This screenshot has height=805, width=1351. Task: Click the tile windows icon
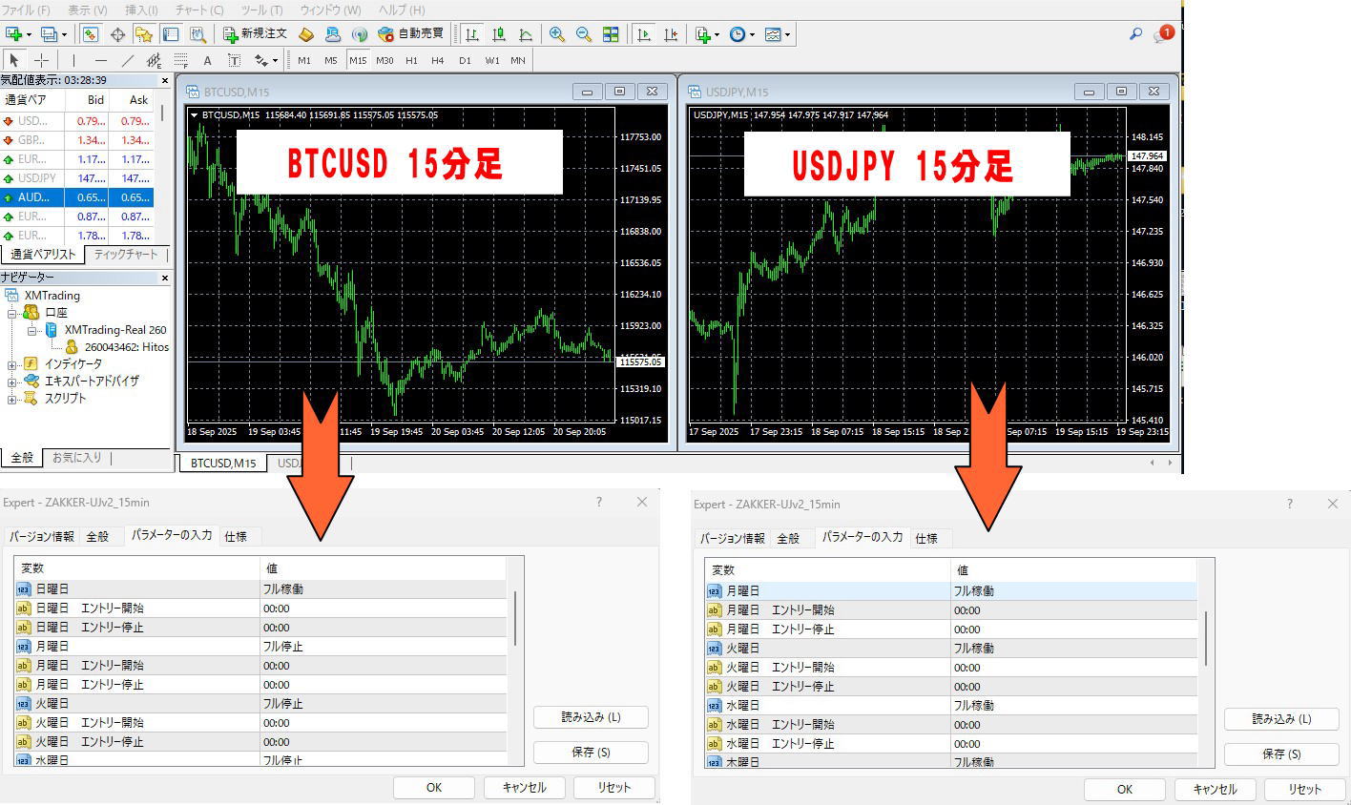(x=611, y=34)
